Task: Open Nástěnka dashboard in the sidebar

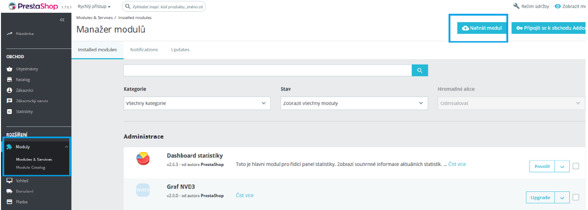Action: [25, 34]
